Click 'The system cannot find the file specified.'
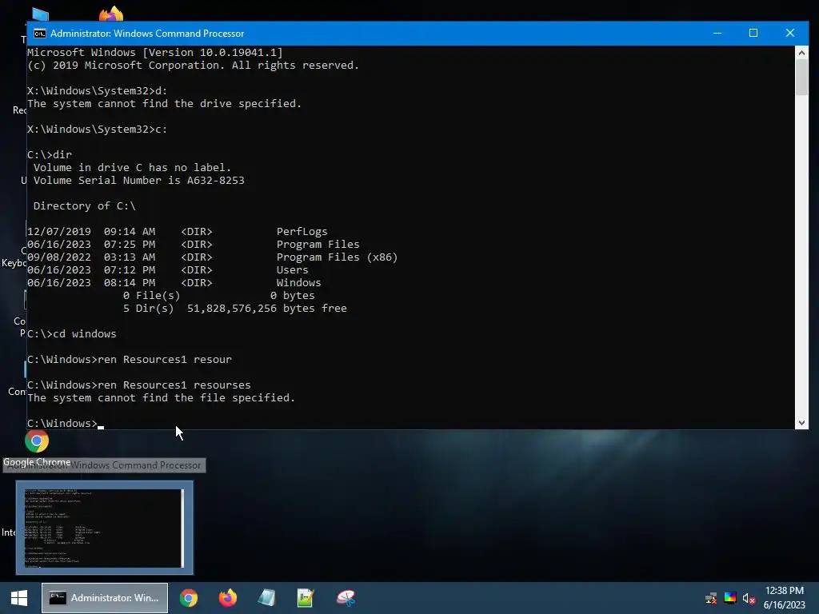The image size is (819, 614). pyautogui.click(x=162, y=398)
